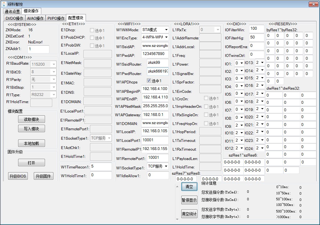320x225 pixels.
Task: Click the 写入模块 button
Action: pyautogui.click(x=31, y=129)
